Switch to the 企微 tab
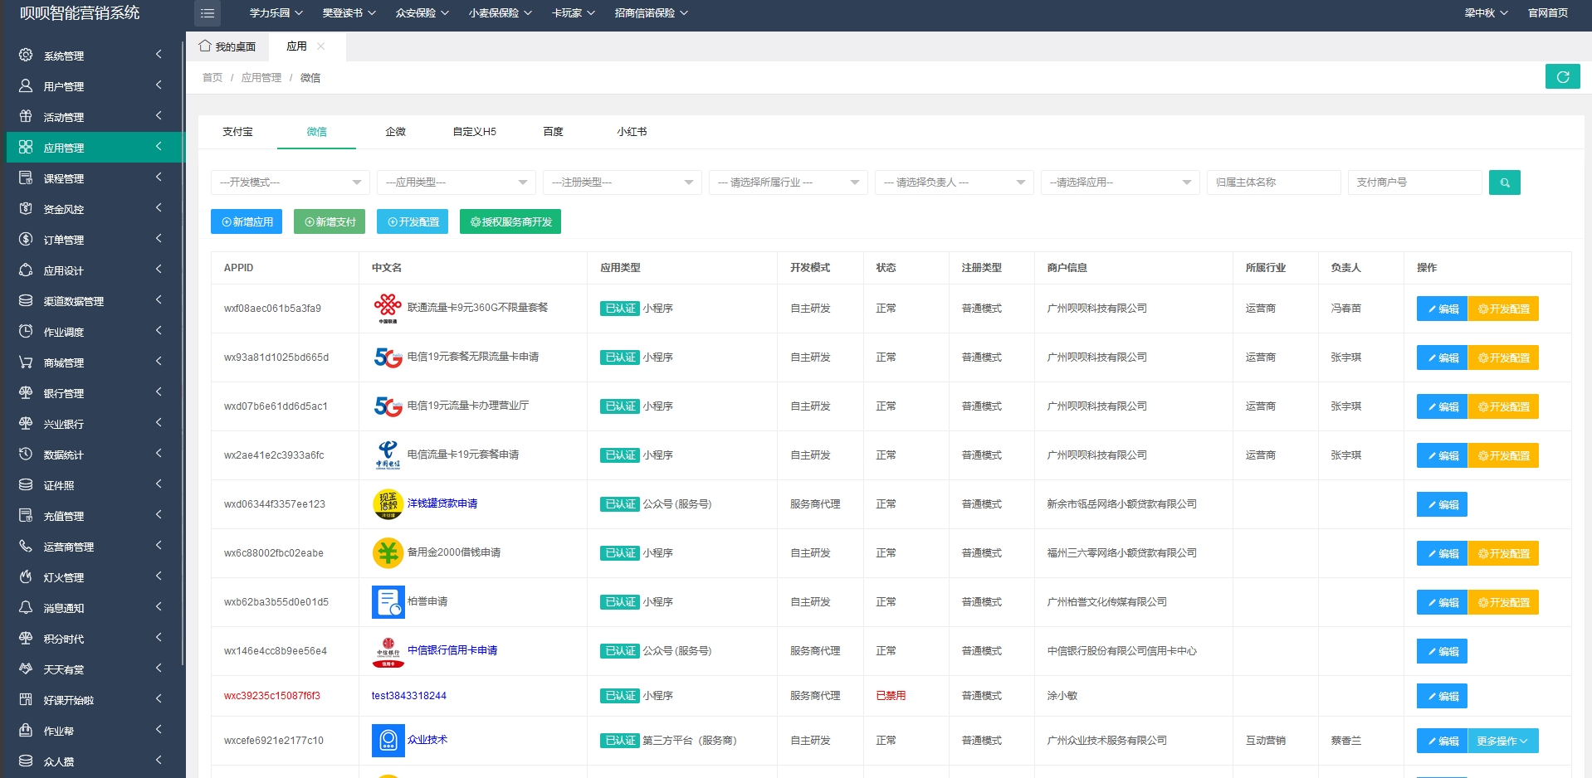This screenshot has width=1592, height=778. [x=395, y=132]
